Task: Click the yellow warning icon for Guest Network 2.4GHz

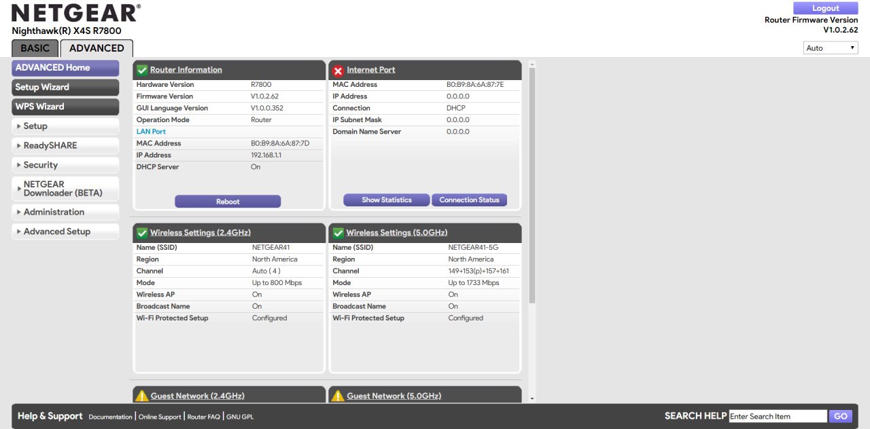Action: 141,396
